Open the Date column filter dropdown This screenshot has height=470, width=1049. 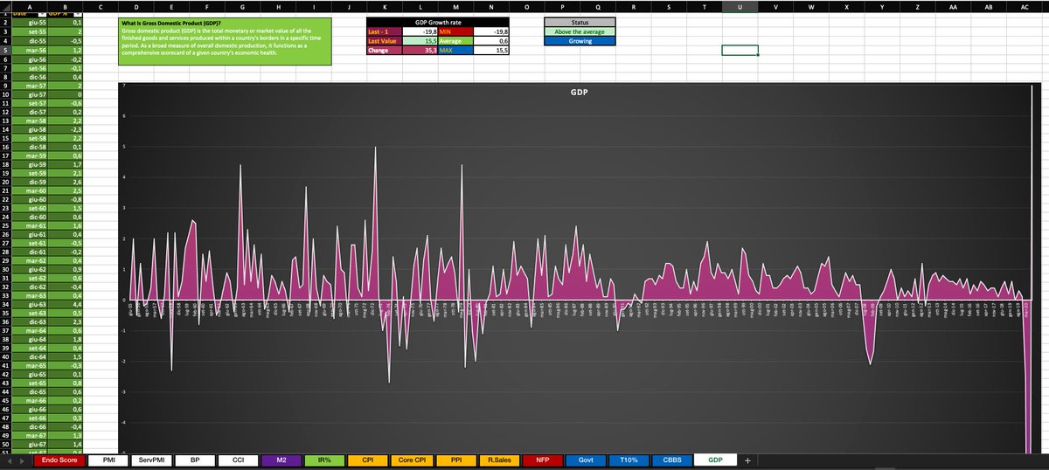pos(41,15)
